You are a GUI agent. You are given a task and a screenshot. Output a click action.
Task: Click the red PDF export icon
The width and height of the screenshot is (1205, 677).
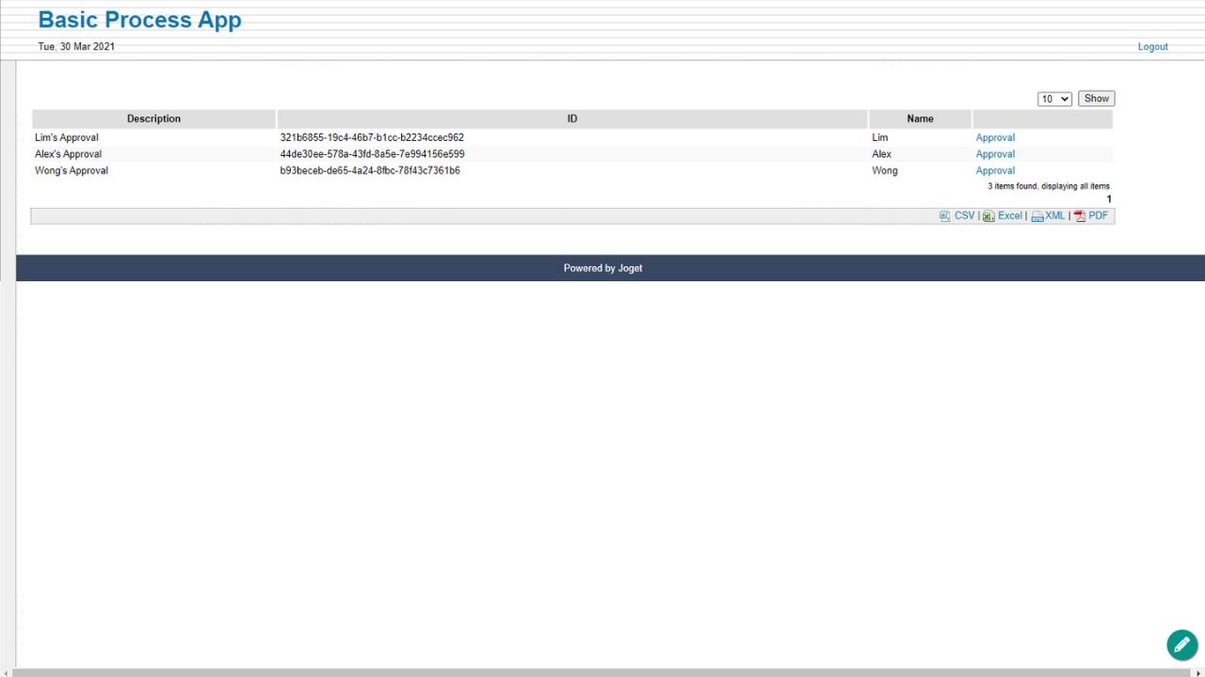[x=1080, y=216]
